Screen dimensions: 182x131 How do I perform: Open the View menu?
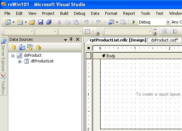(32, 13)
